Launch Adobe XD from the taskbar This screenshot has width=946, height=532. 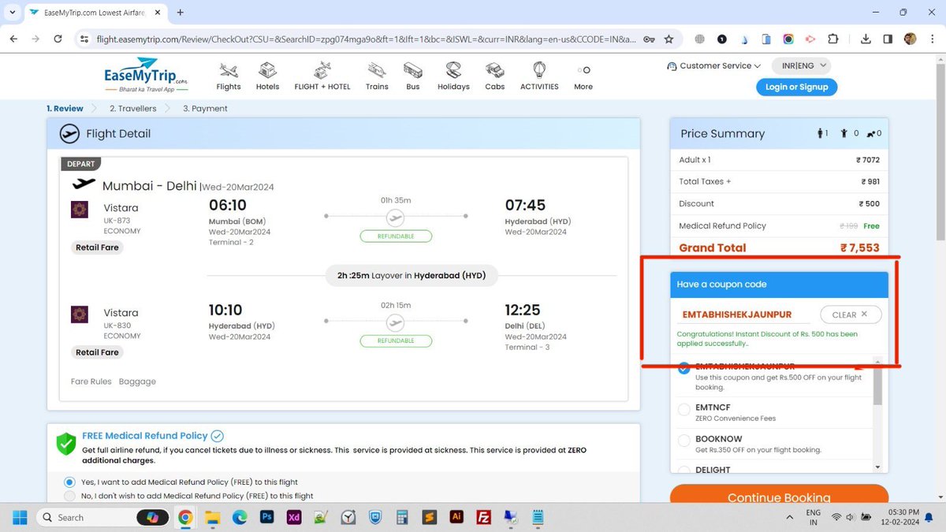tap(294, 517)
